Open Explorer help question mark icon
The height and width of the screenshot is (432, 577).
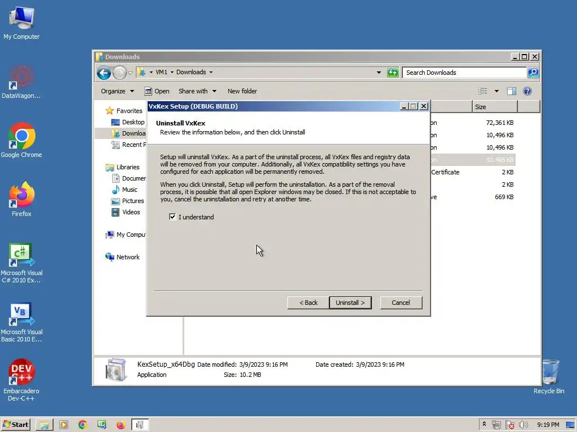pos(527,91)
